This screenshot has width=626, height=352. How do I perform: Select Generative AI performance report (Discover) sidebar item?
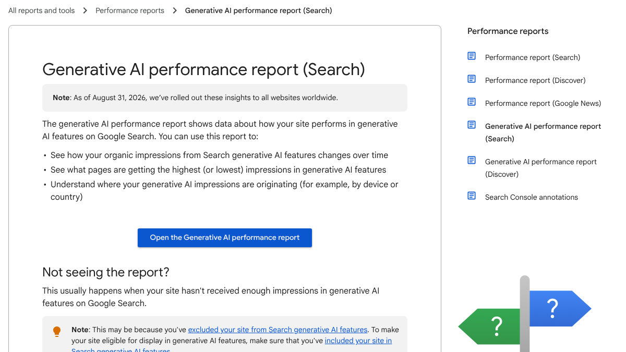(541, 168)
